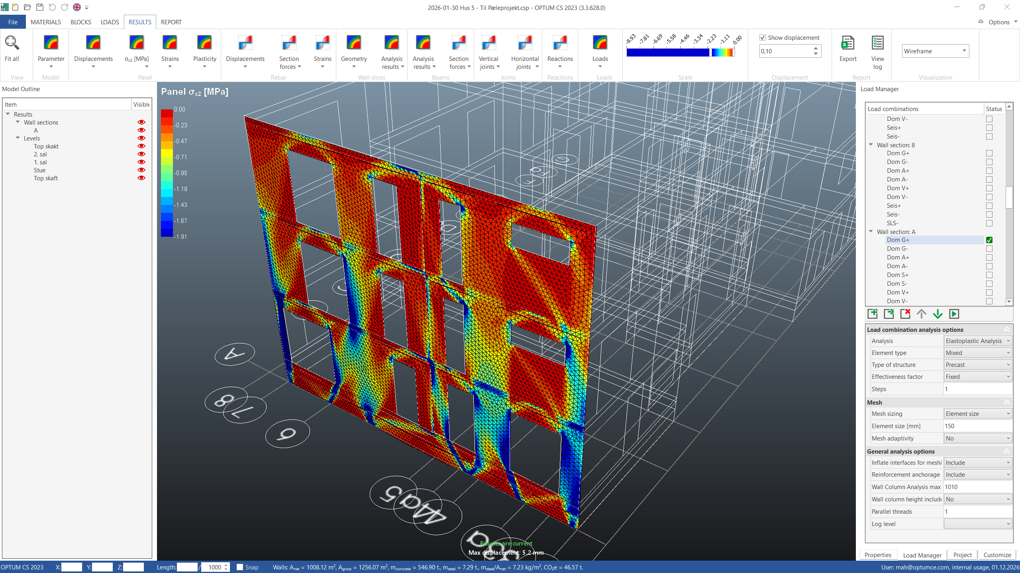
Task: Click the run analysis play icon
Action: click(x=954, y=314)
